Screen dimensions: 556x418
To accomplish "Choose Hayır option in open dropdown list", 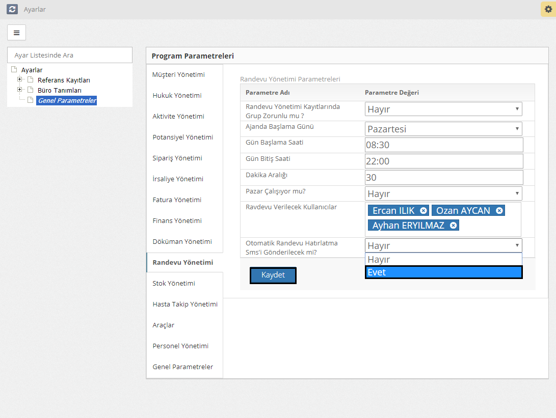I will click(x=443, y=260).
